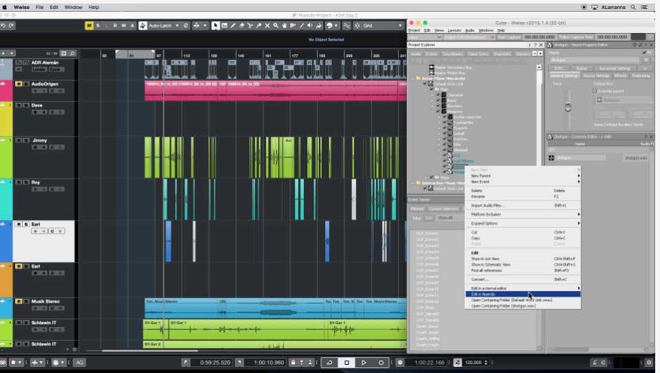The width and height of the screenshot is (660, 373).
Task: Collapse the Actor-Mixer Hierarchy node
Action: pos(413,79)
